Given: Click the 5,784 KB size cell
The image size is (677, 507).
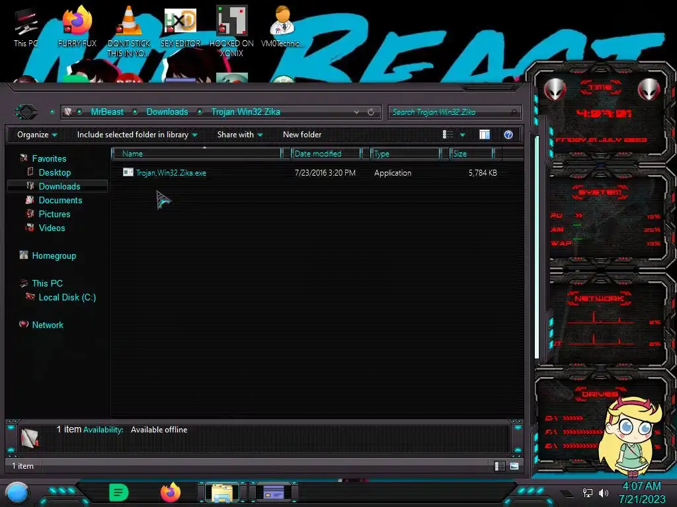Looking at the screenshot, I should (x=483, y=173).
